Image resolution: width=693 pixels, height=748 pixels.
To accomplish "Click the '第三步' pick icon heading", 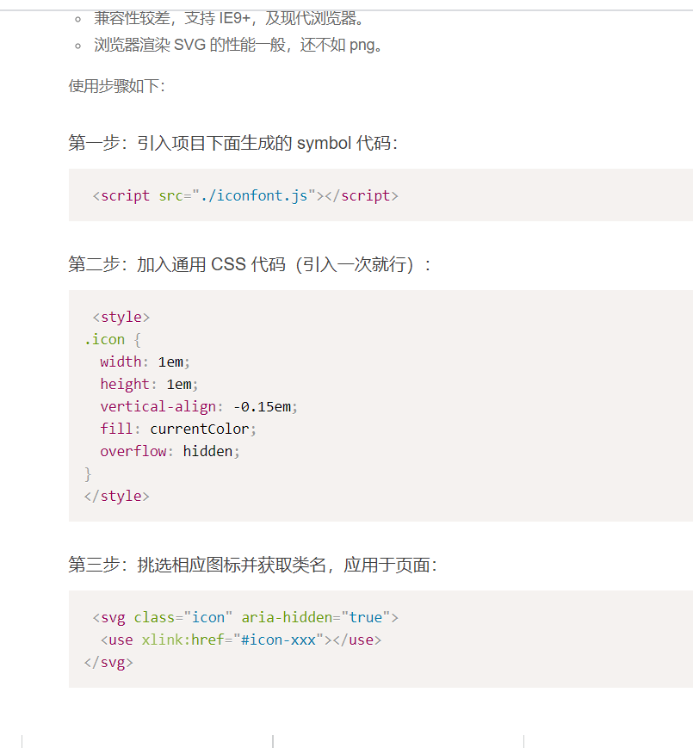I will pyautogui.click(x=252, y=566).
